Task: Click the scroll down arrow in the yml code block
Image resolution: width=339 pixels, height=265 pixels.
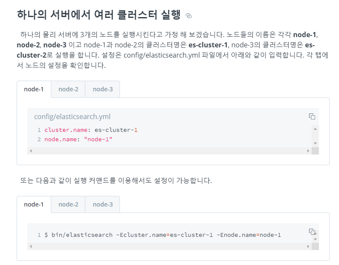Action: (315, 143)
